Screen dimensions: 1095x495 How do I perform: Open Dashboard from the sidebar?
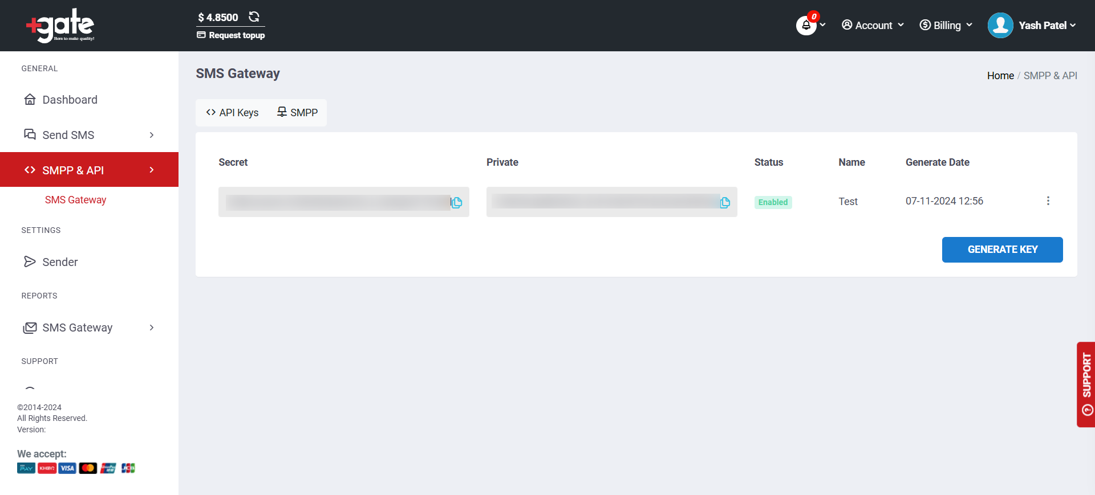tap(70, 100)
